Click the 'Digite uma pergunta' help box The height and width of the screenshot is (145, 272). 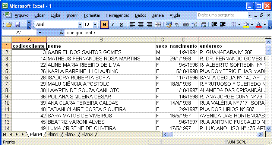[x=222, y=15]
